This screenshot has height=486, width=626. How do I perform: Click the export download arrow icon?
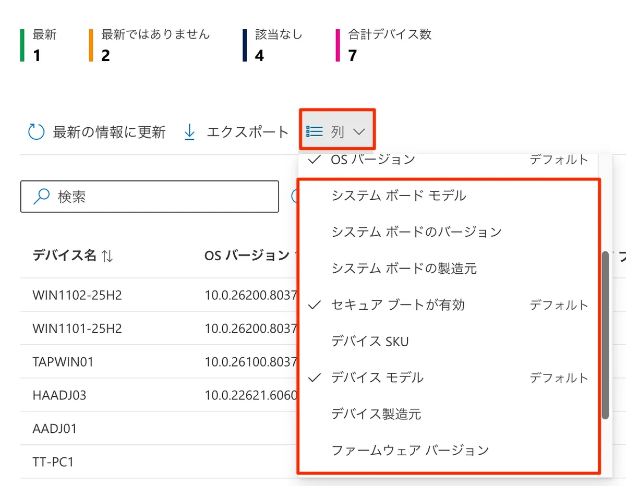click(190, 132)
